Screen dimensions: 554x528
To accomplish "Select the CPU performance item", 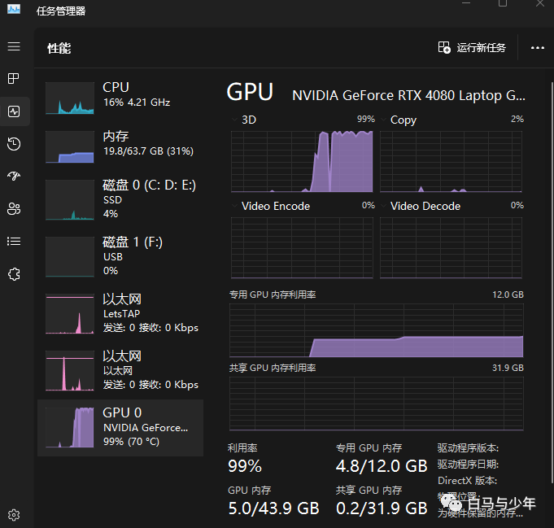I will [x=120, y=98].
